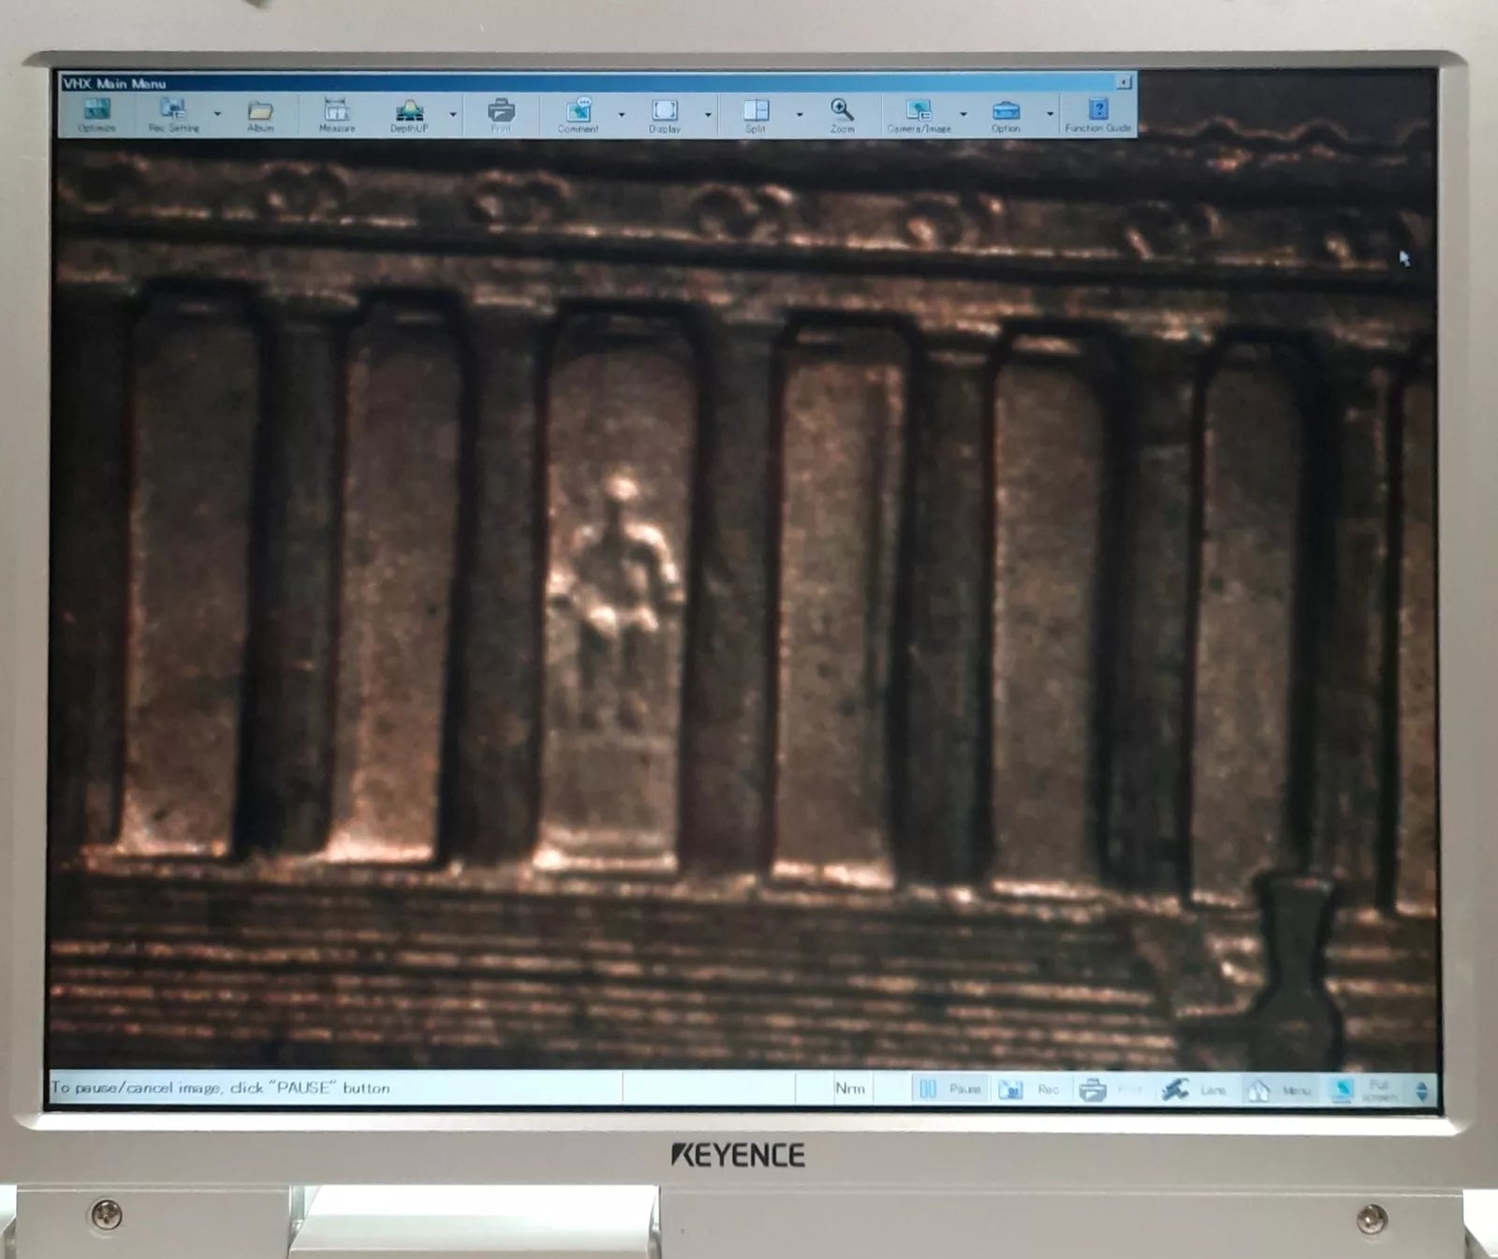The image size is (1498, 1259).
Task: Open Camera/Image settings
Action: 918,115
